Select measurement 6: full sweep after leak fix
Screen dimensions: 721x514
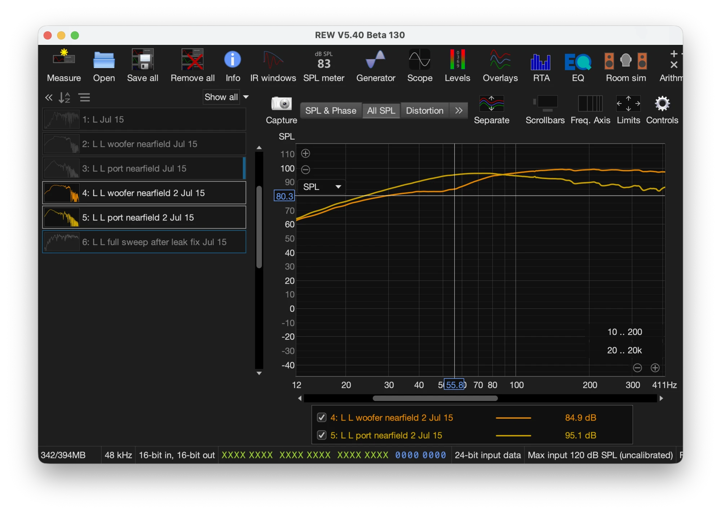coord(144,242)
